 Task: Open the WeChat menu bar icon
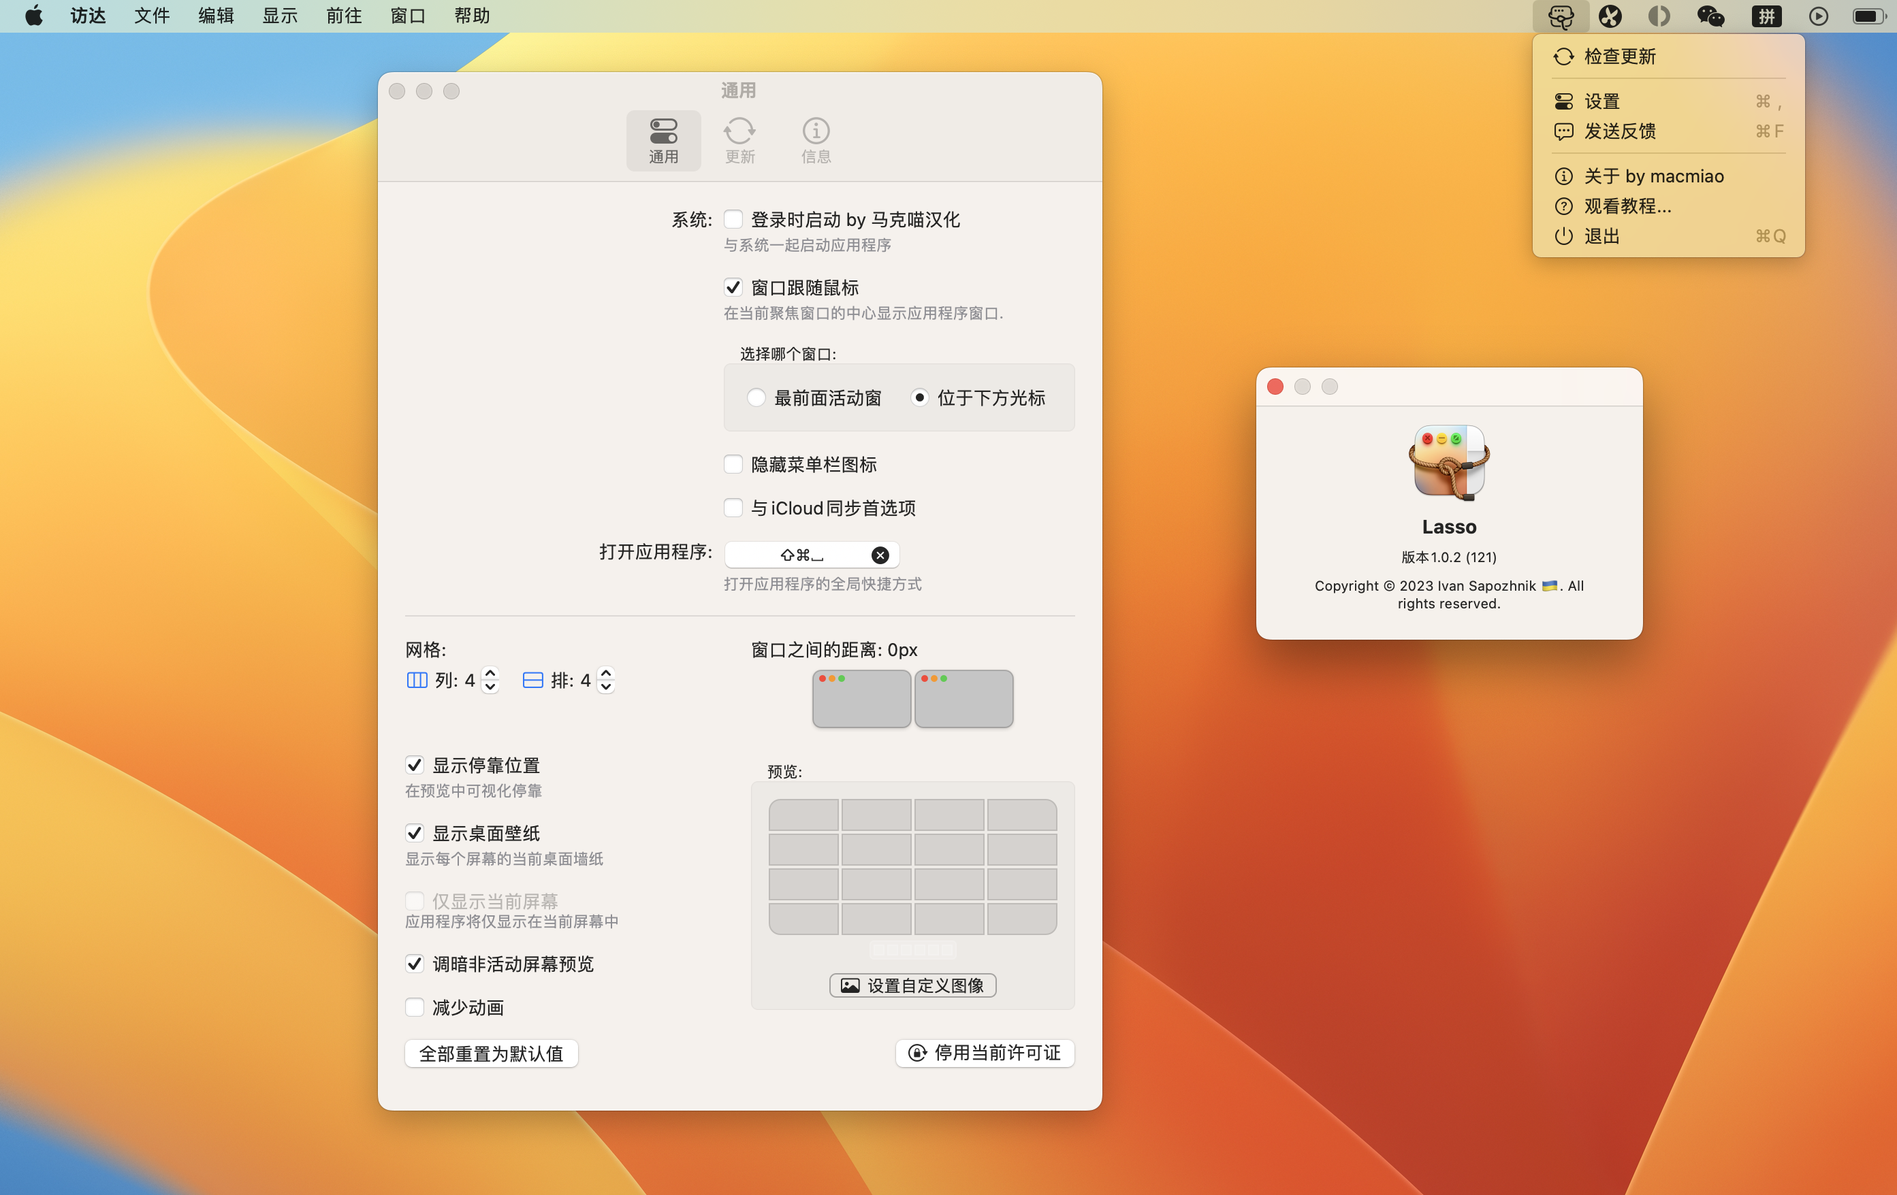(x=1710, y=16)
